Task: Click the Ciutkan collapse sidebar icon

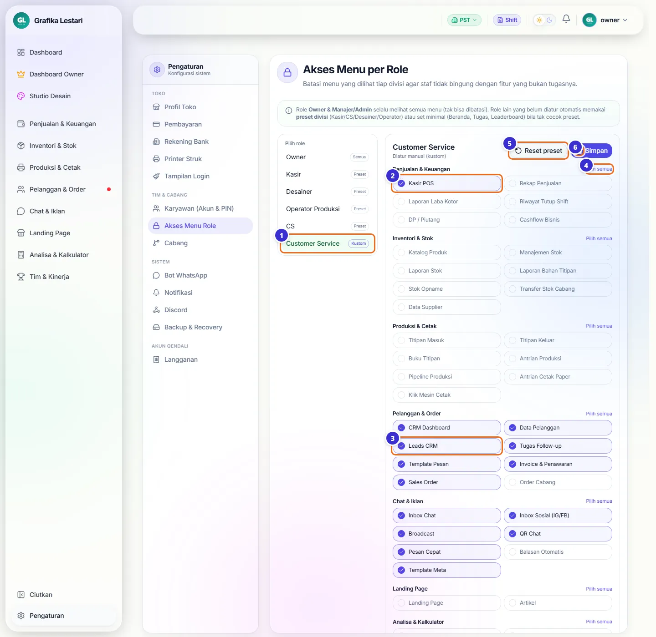Action: coord(21,595)
